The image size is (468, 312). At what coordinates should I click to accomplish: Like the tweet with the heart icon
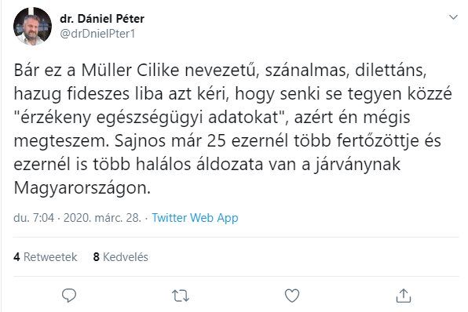[x=292, y=296]
